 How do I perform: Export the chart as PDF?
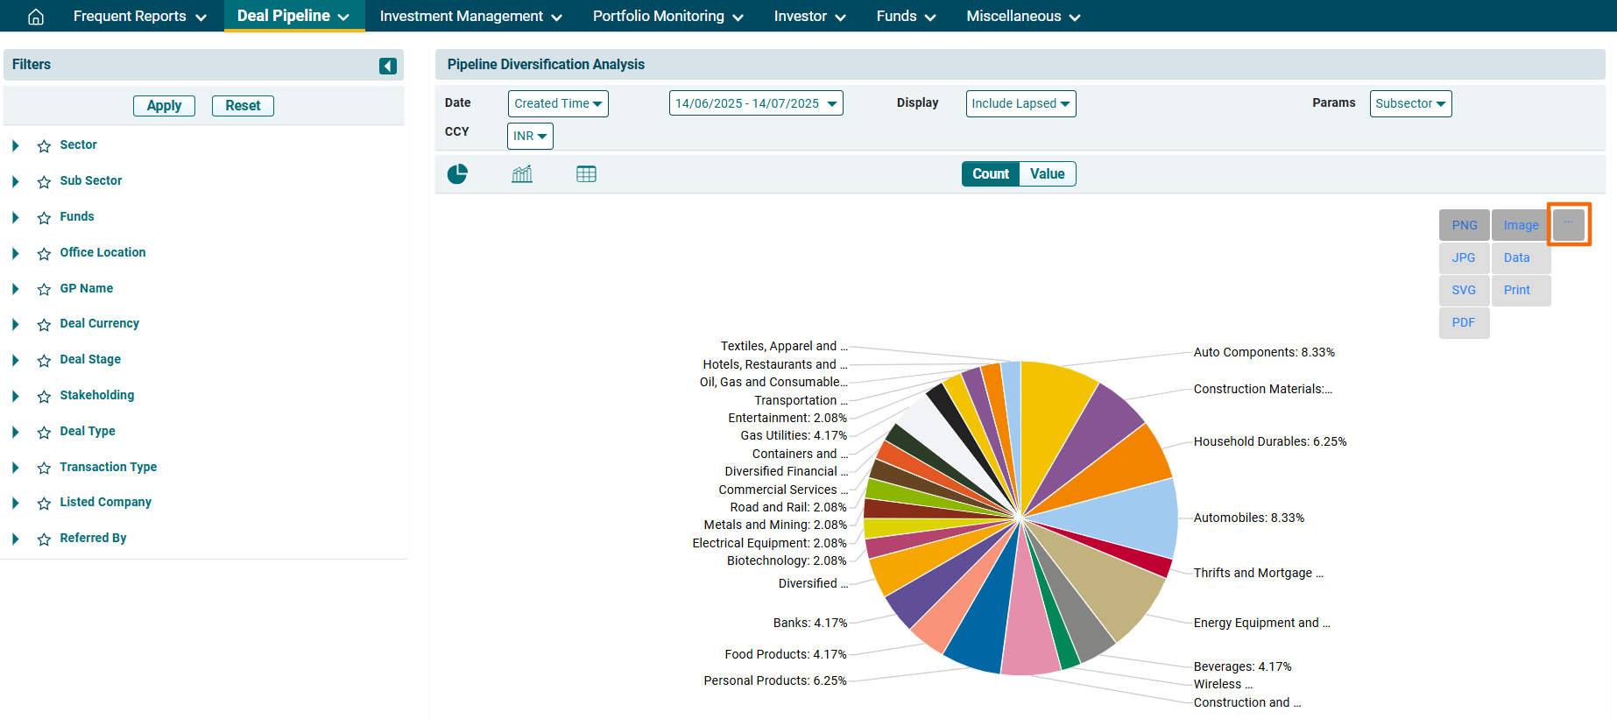tap(1464, 322)
